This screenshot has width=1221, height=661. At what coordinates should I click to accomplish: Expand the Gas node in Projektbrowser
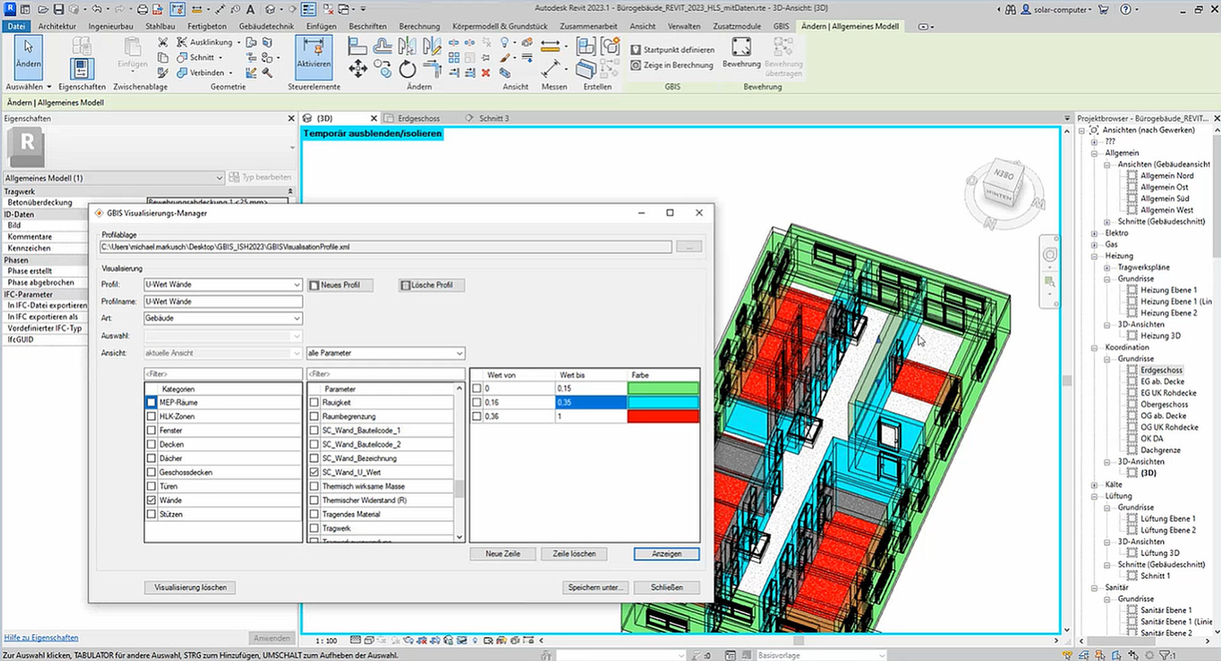pos(1096,244)
